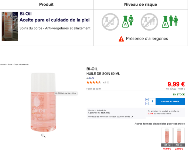
Task: Click the green adults flask risk icon
Action: coord(170,21)
